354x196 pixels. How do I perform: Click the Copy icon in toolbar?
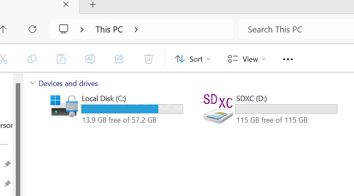click(32, 59)
